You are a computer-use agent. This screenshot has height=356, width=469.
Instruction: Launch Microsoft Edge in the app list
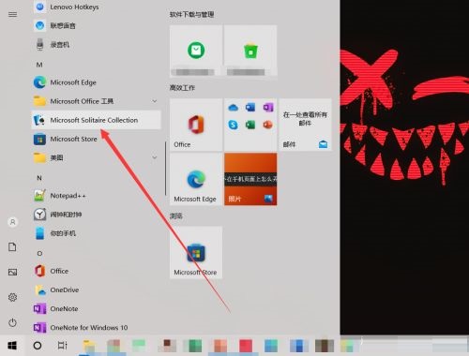[96, 82]
